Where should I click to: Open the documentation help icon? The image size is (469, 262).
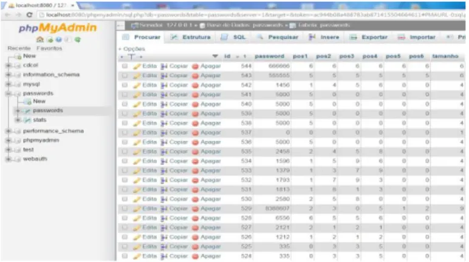click(58, 39)
